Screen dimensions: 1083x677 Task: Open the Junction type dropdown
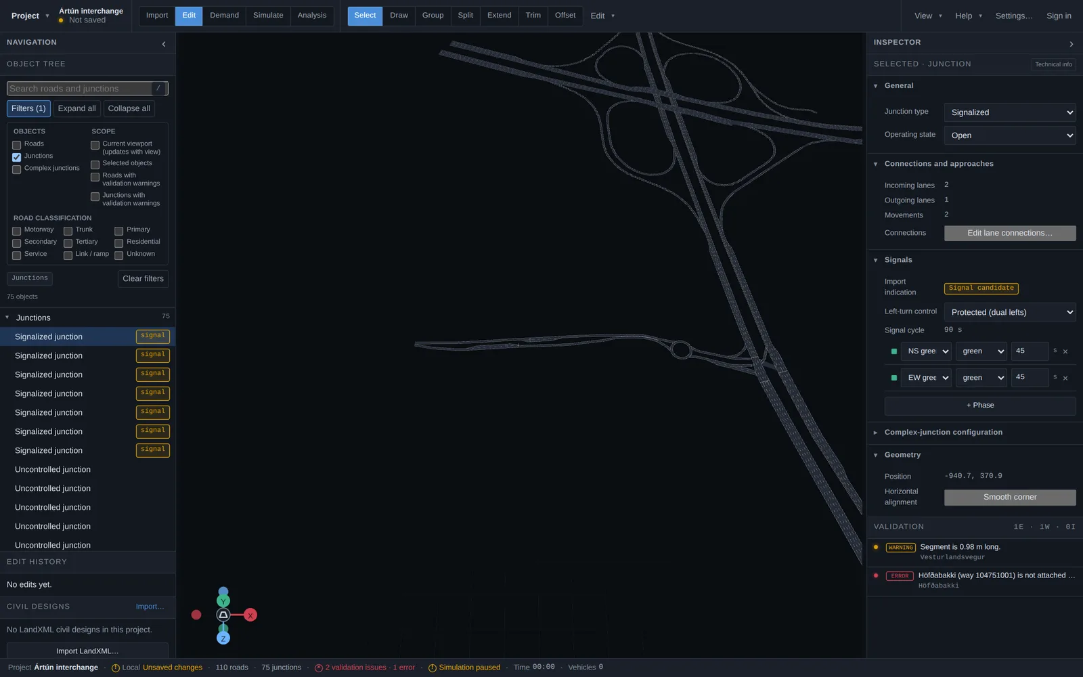(x=1010, y=112)
